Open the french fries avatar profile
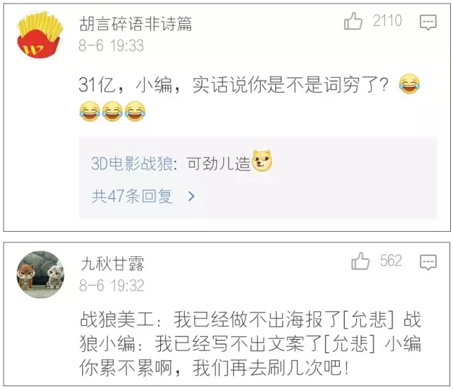 [40, 34]
